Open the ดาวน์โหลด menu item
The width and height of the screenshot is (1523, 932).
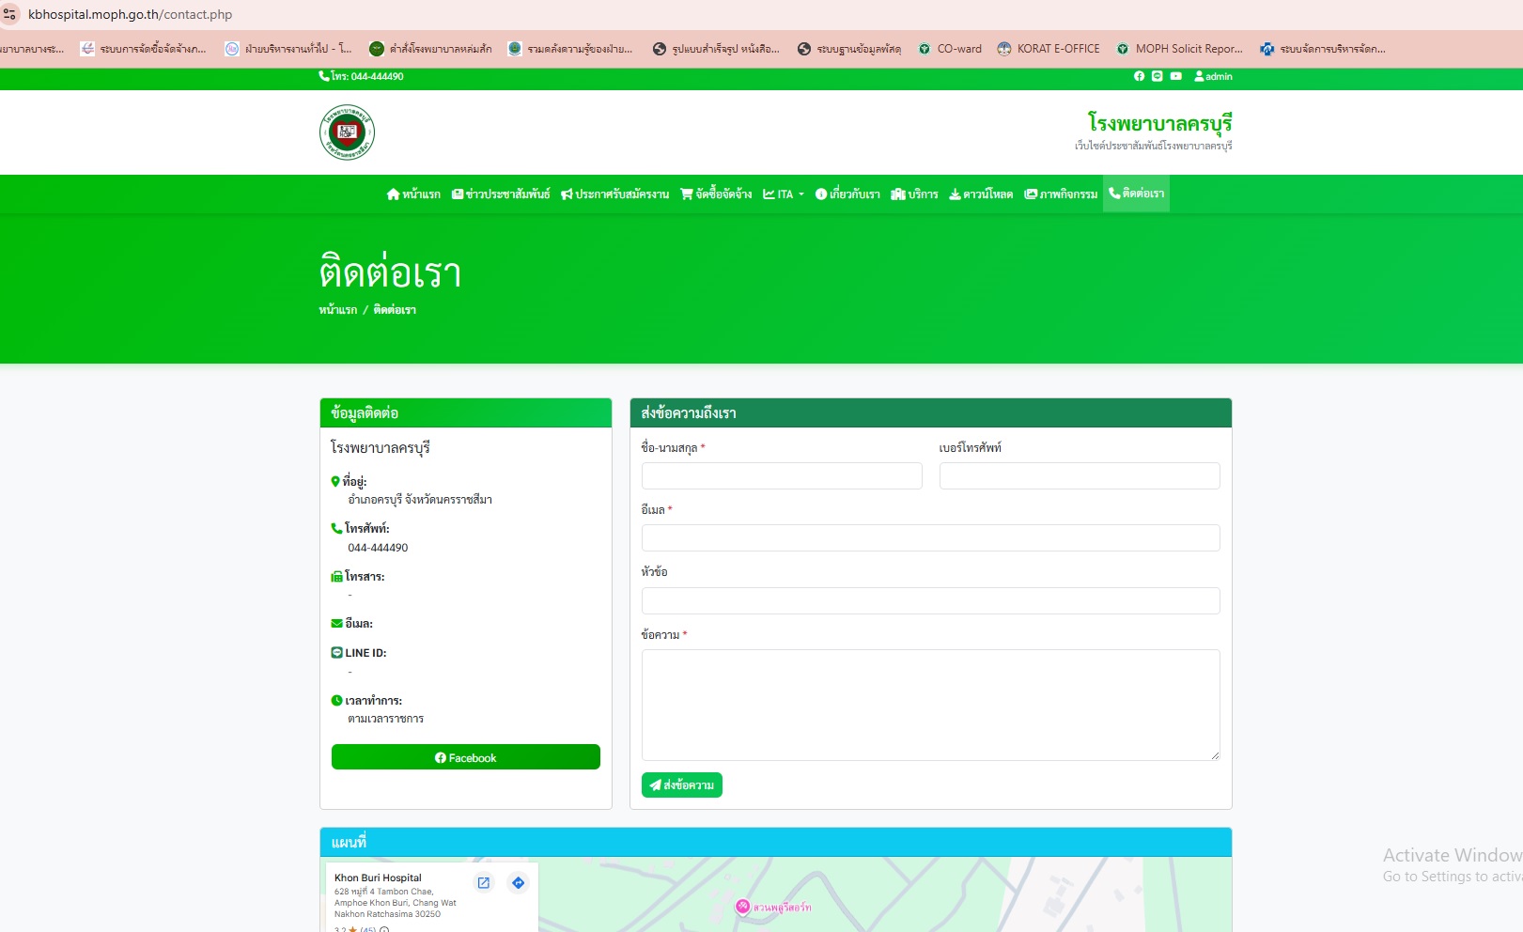pos(981,194)
